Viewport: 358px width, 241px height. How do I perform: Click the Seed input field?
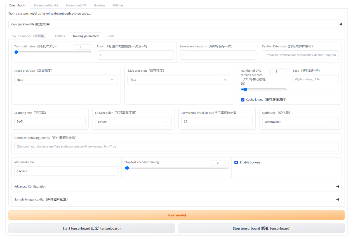pos(315,79)
